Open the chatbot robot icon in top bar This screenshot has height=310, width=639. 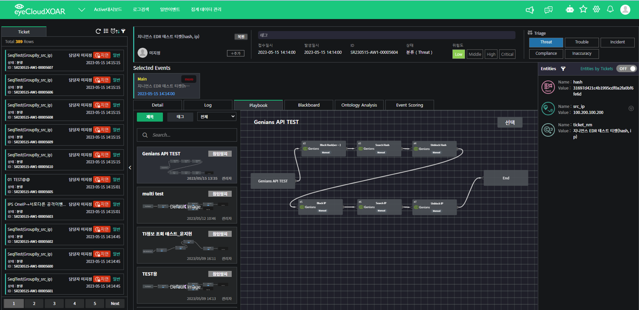[570, 9]
